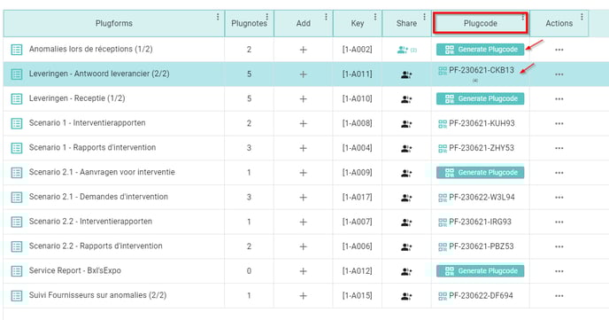Click QR icon beside PF-230622-DF694

tap(443, 296)
